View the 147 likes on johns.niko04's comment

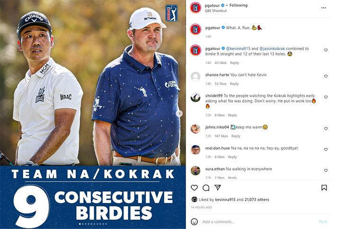tap(221, 136)
